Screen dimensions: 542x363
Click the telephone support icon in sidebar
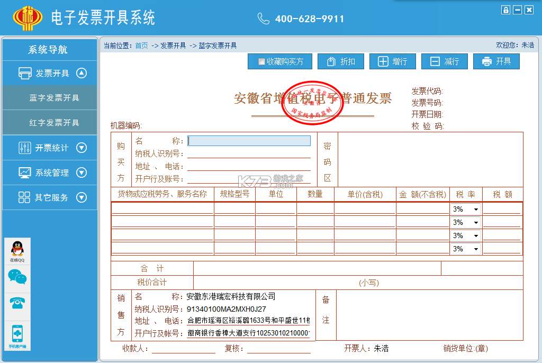[x=17, y=303]
